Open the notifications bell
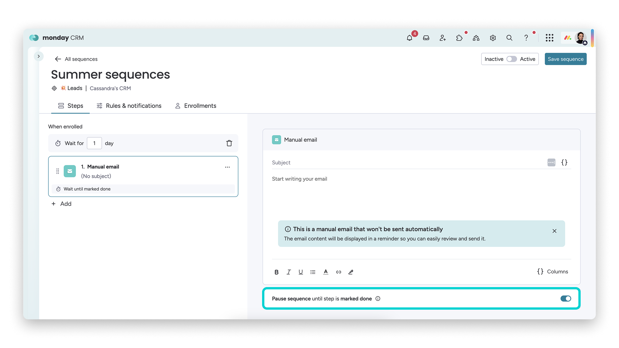Viewport: 619px width, 348px height. pyautogui.click(x=409, y=38)
